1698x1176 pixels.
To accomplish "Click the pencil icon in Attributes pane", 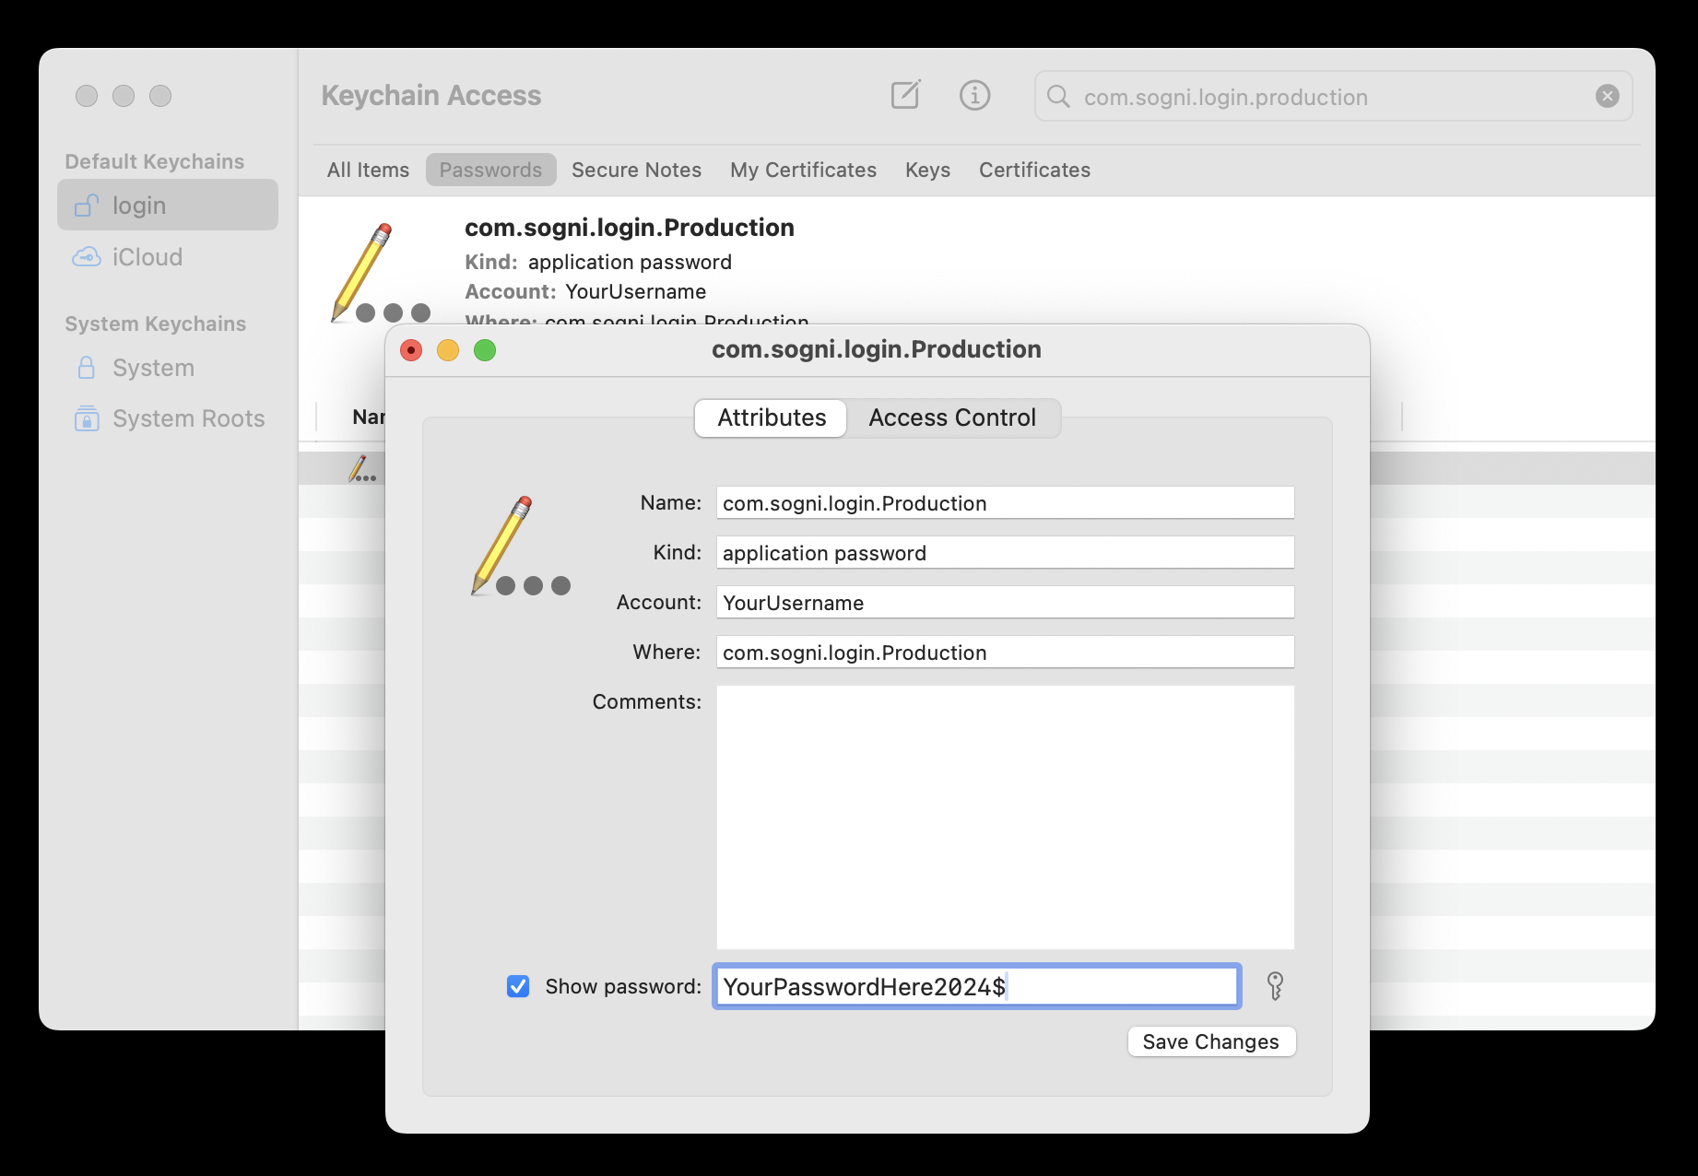I will [520, 546].
